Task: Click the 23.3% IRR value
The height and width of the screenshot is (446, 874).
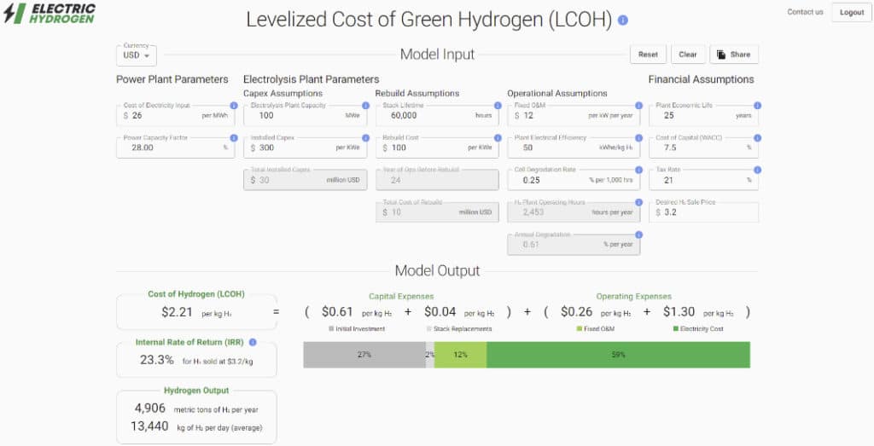Action: pos(157,360)
